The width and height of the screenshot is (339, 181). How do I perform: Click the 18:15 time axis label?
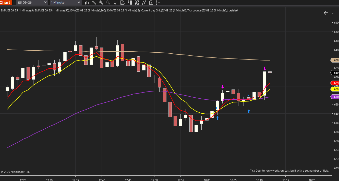click(x=286, y=180)
